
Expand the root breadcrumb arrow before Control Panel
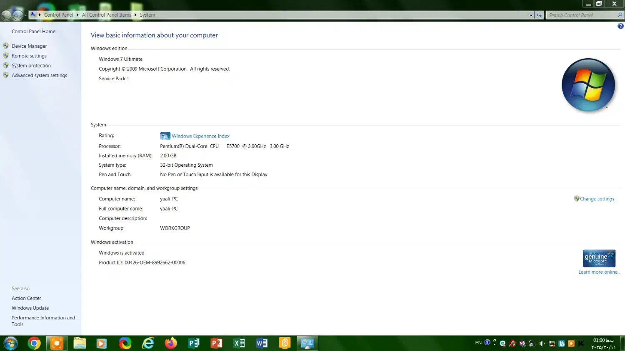point(40,15)
